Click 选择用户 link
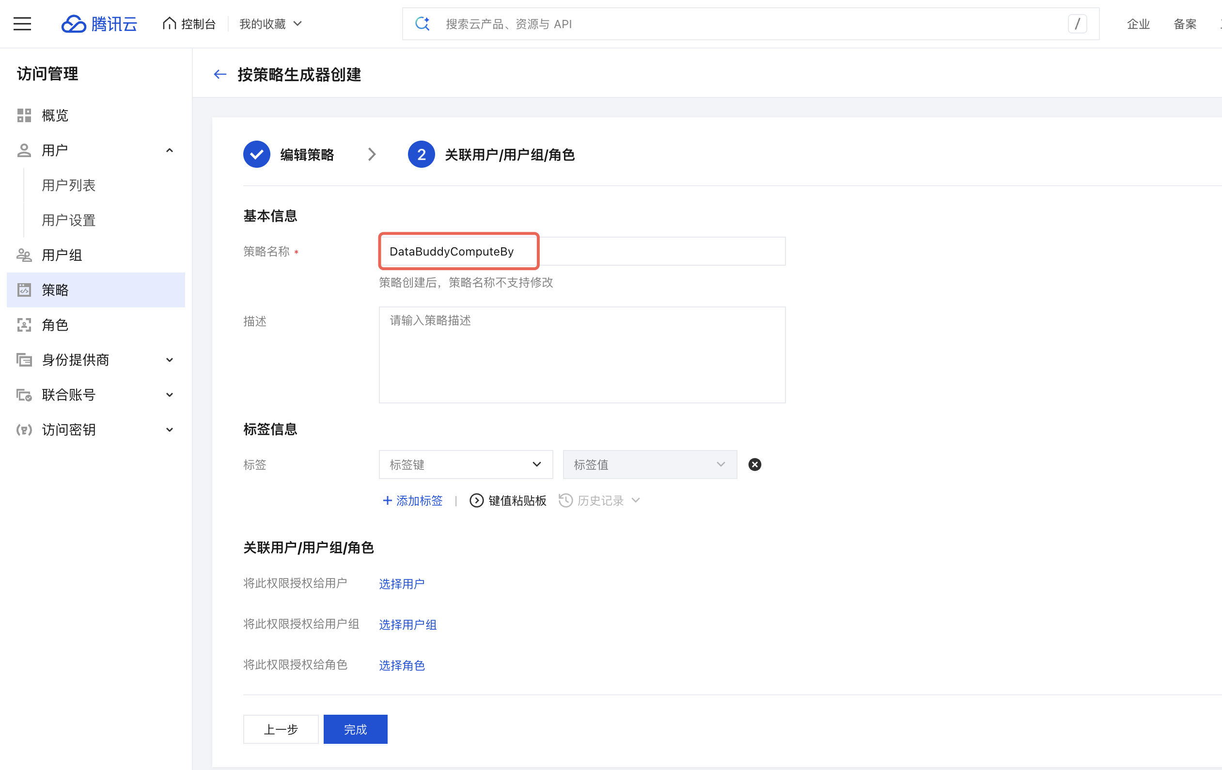This screenshot has width=1222, height=770. click(x=402, y=584)
